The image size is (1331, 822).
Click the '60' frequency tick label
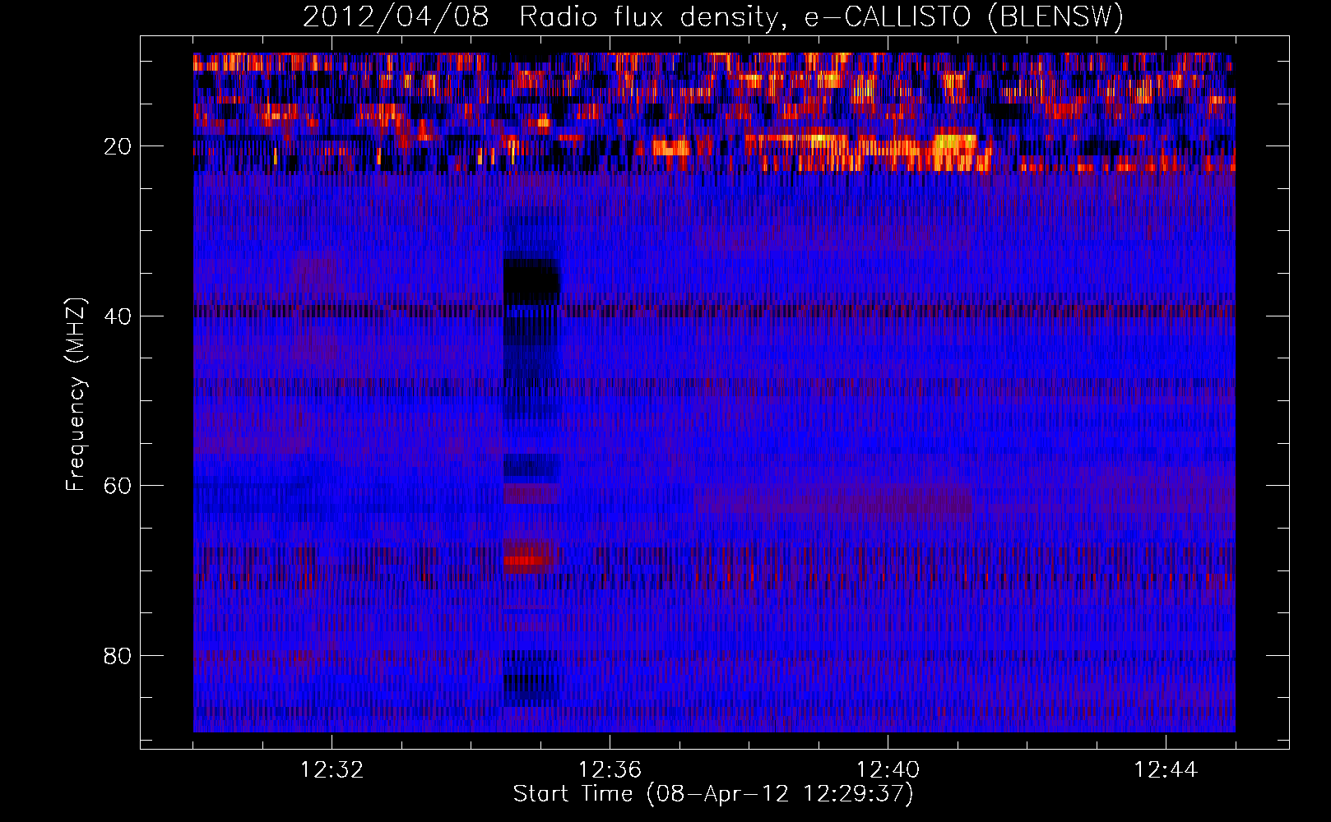118,486
